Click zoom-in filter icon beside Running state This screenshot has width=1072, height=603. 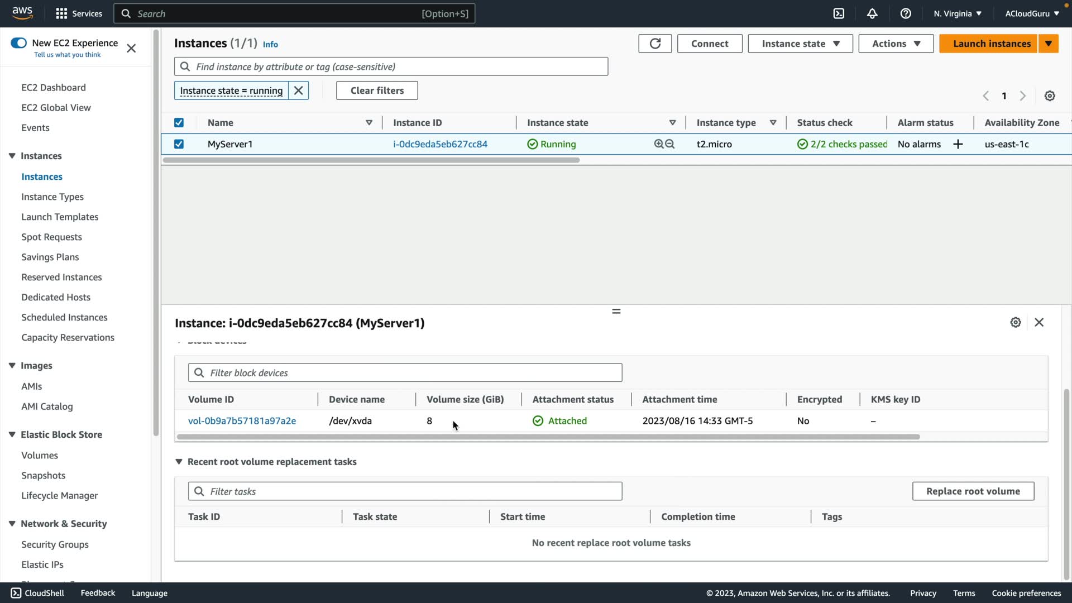pos(659,144)
